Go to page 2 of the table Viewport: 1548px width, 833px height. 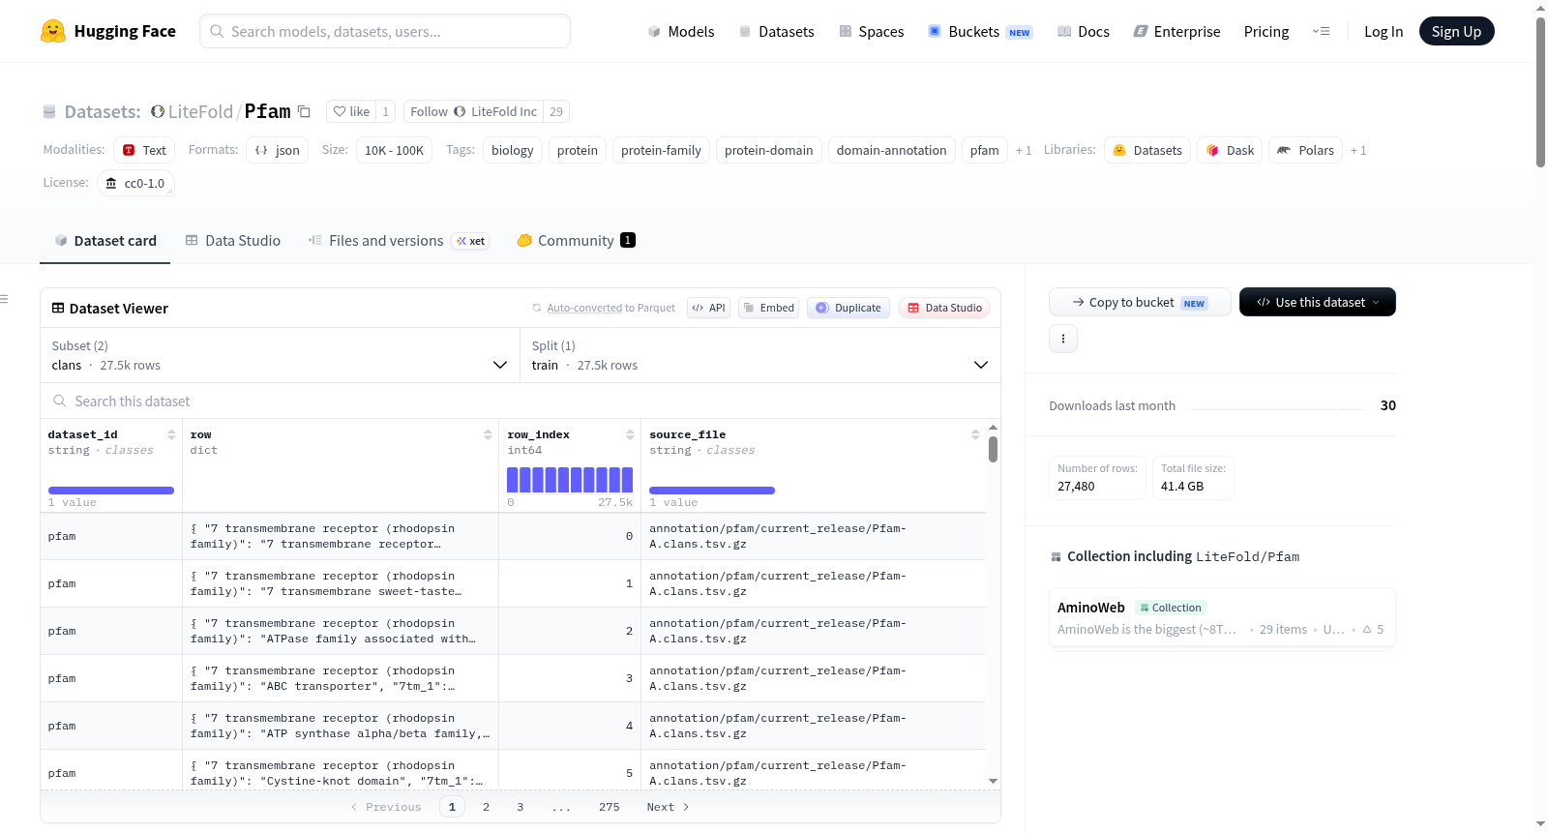point(486,807)
